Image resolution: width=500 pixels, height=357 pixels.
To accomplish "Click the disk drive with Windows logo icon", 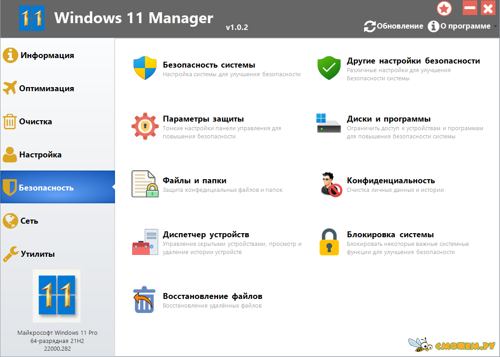I will (x=329, y=123).
